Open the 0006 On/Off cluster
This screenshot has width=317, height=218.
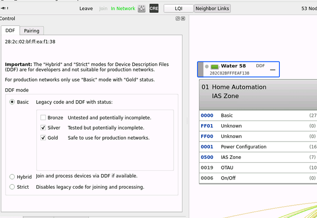(x=258, y=178)
